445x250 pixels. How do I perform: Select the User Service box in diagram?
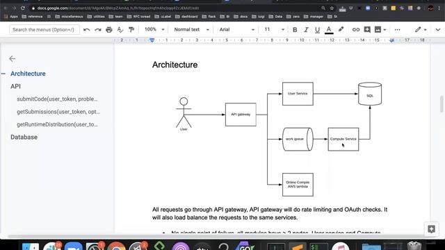point(298,94)
